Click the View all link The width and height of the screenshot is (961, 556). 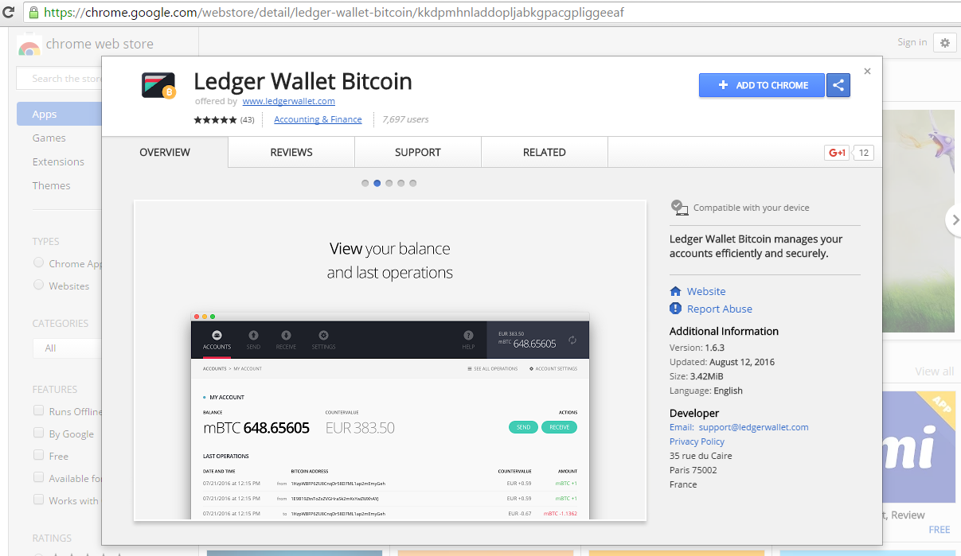pos(934,371)
